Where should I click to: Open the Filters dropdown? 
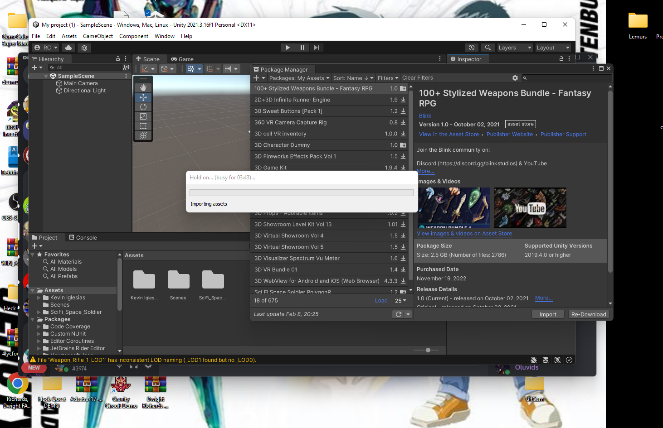388,78
